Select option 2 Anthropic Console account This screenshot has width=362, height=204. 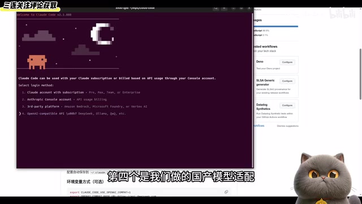(x=64, y=100)
